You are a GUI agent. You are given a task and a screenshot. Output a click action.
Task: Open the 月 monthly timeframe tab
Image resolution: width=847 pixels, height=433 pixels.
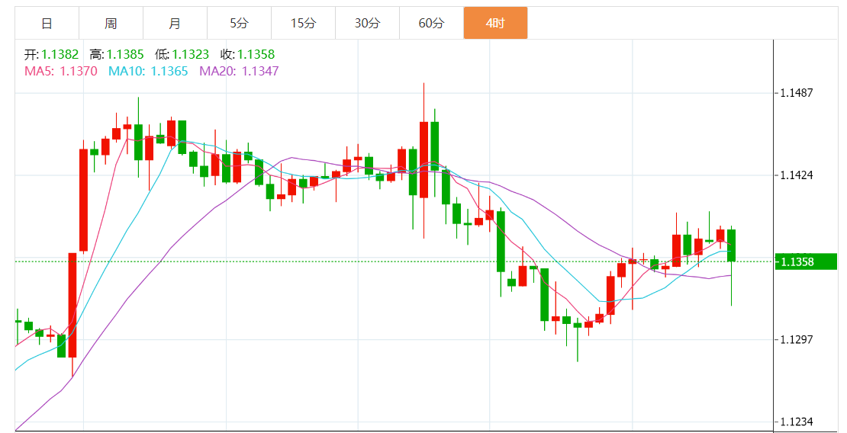[175, 23]
